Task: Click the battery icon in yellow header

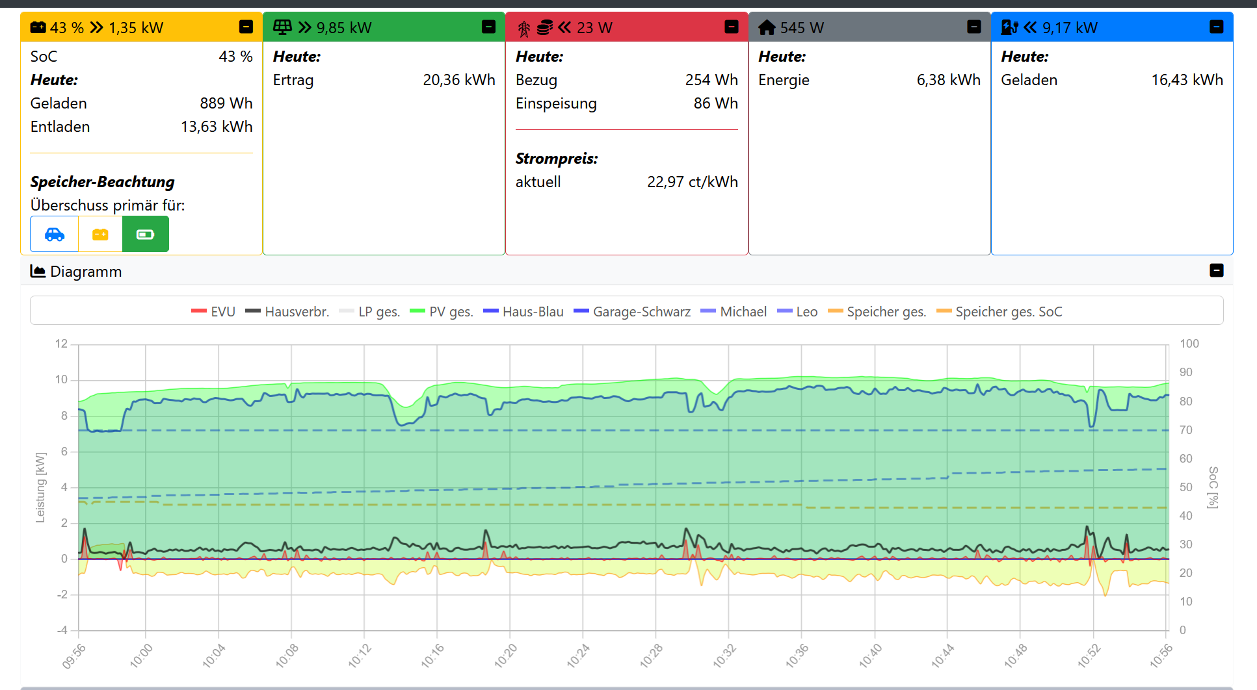Action: (38, 27)
